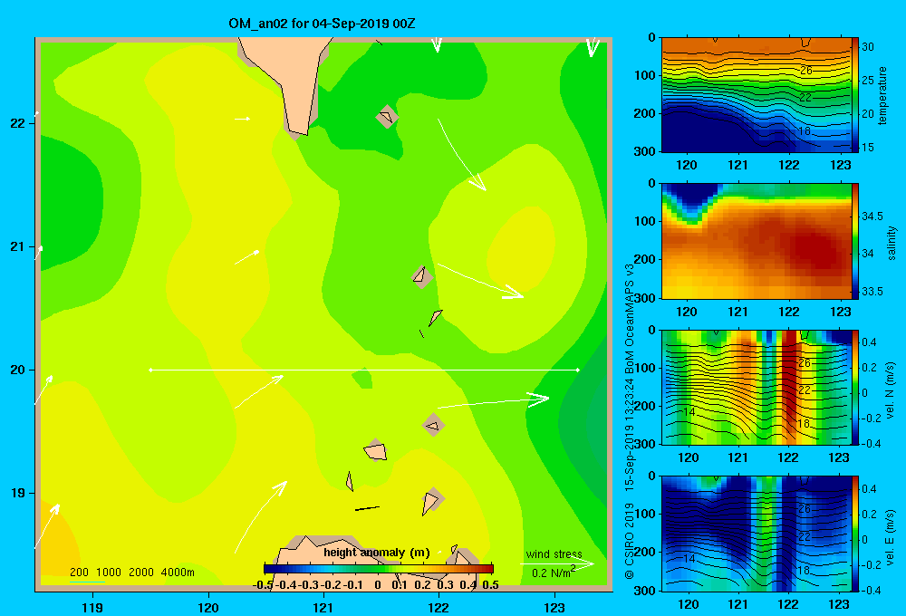Open the vel. E velocity section panel
Image resolution: width=906 pixels, height=616 pixels.
[757, 533]
